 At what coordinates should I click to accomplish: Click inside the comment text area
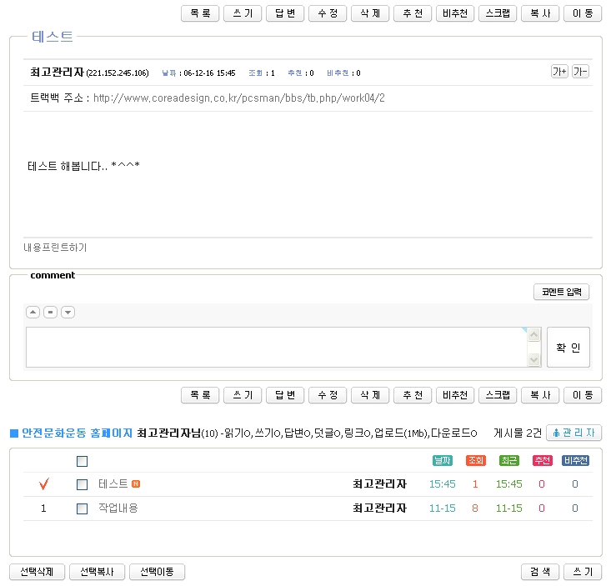277,347
